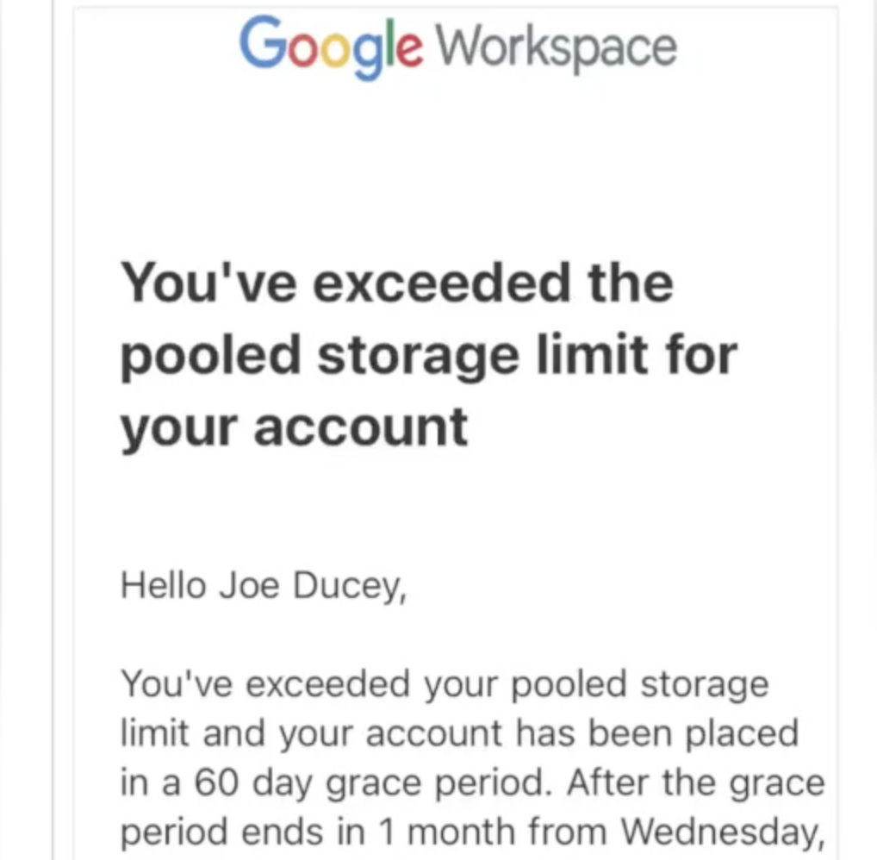Click the name "Joe Ducey" in greeting
The image size is (877, 860).
pos(311,586)
